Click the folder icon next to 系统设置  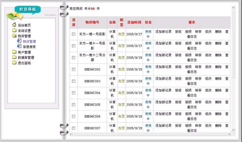click(14, 30)
